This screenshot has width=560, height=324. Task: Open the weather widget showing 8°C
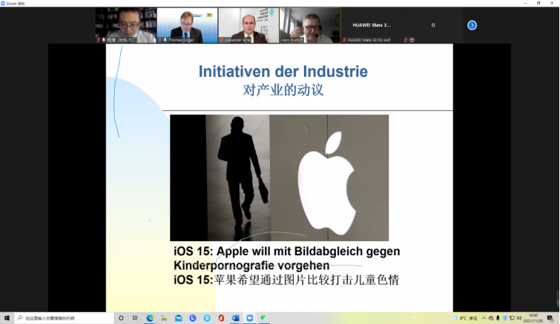click(464, 318)
